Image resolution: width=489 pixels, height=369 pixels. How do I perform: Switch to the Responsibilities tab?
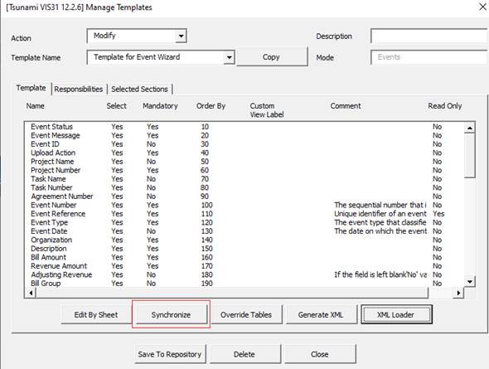click(x=79, y=90)
